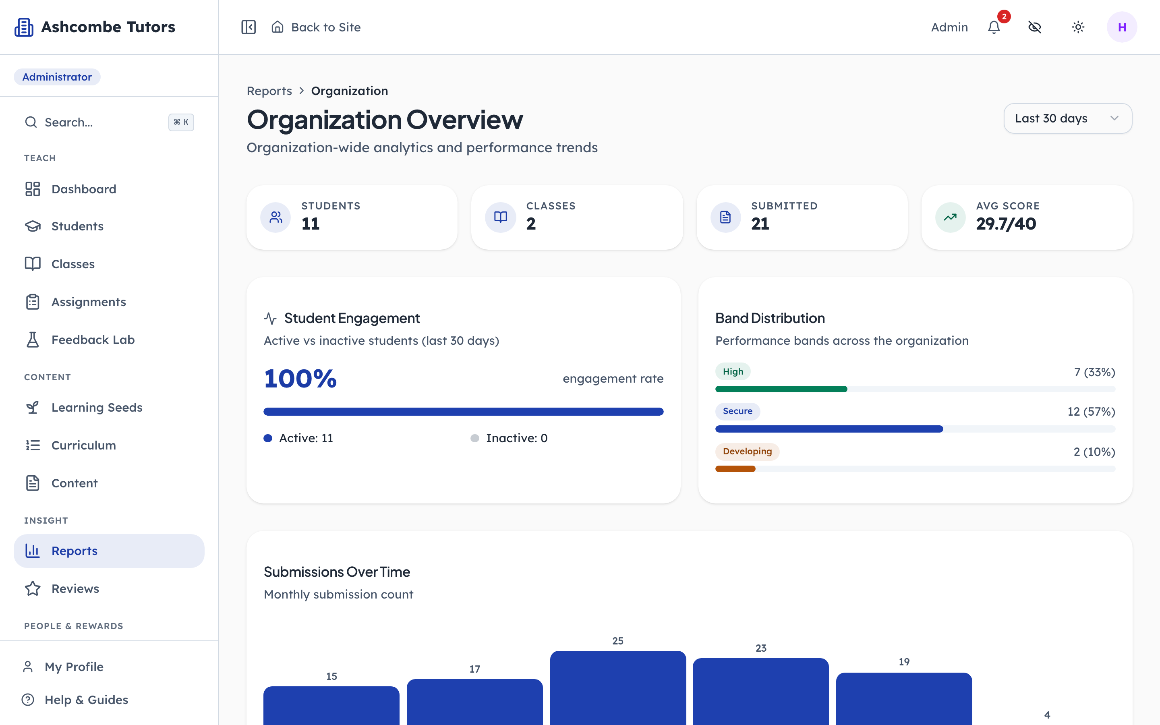Viewport: 1160px width, 725px height.
Task: Click the Learning Seeds sprout icon
Action: point(33,407)
